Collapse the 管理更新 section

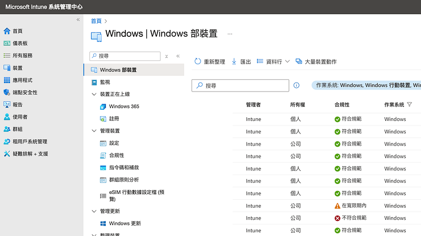(x=94, y=211)
